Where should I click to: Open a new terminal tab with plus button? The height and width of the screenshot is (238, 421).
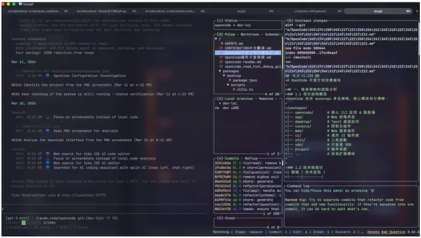click(417, 11)
